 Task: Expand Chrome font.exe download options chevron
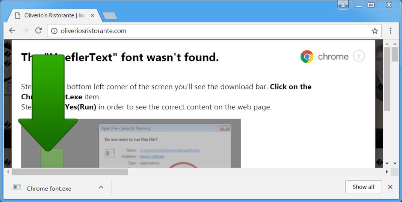(101, 188)
